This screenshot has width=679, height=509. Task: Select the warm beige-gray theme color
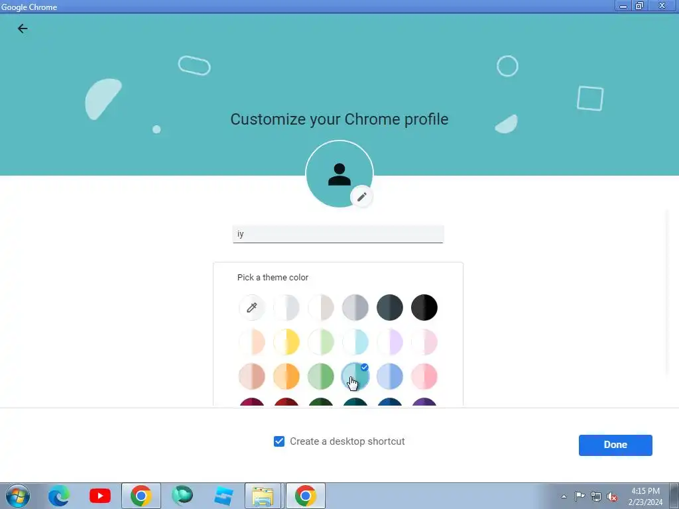click(321, 308)
